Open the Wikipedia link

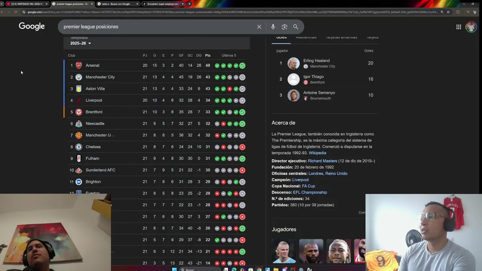[x=317, y=153]
